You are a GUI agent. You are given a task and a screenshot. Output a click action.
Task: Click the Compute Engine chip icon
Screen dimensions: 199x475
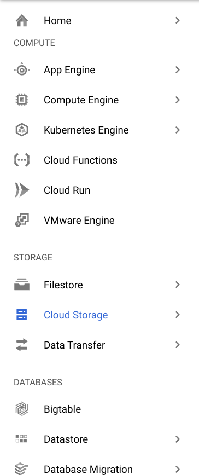(x=22, y=100)
